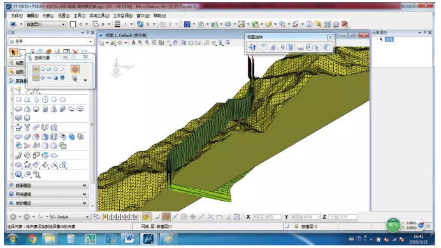Click the red X delete element tool

[x=75, y=52]
